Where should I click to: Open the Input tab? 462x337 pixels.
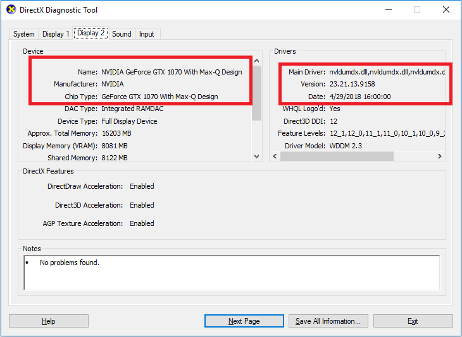point(147,34)
